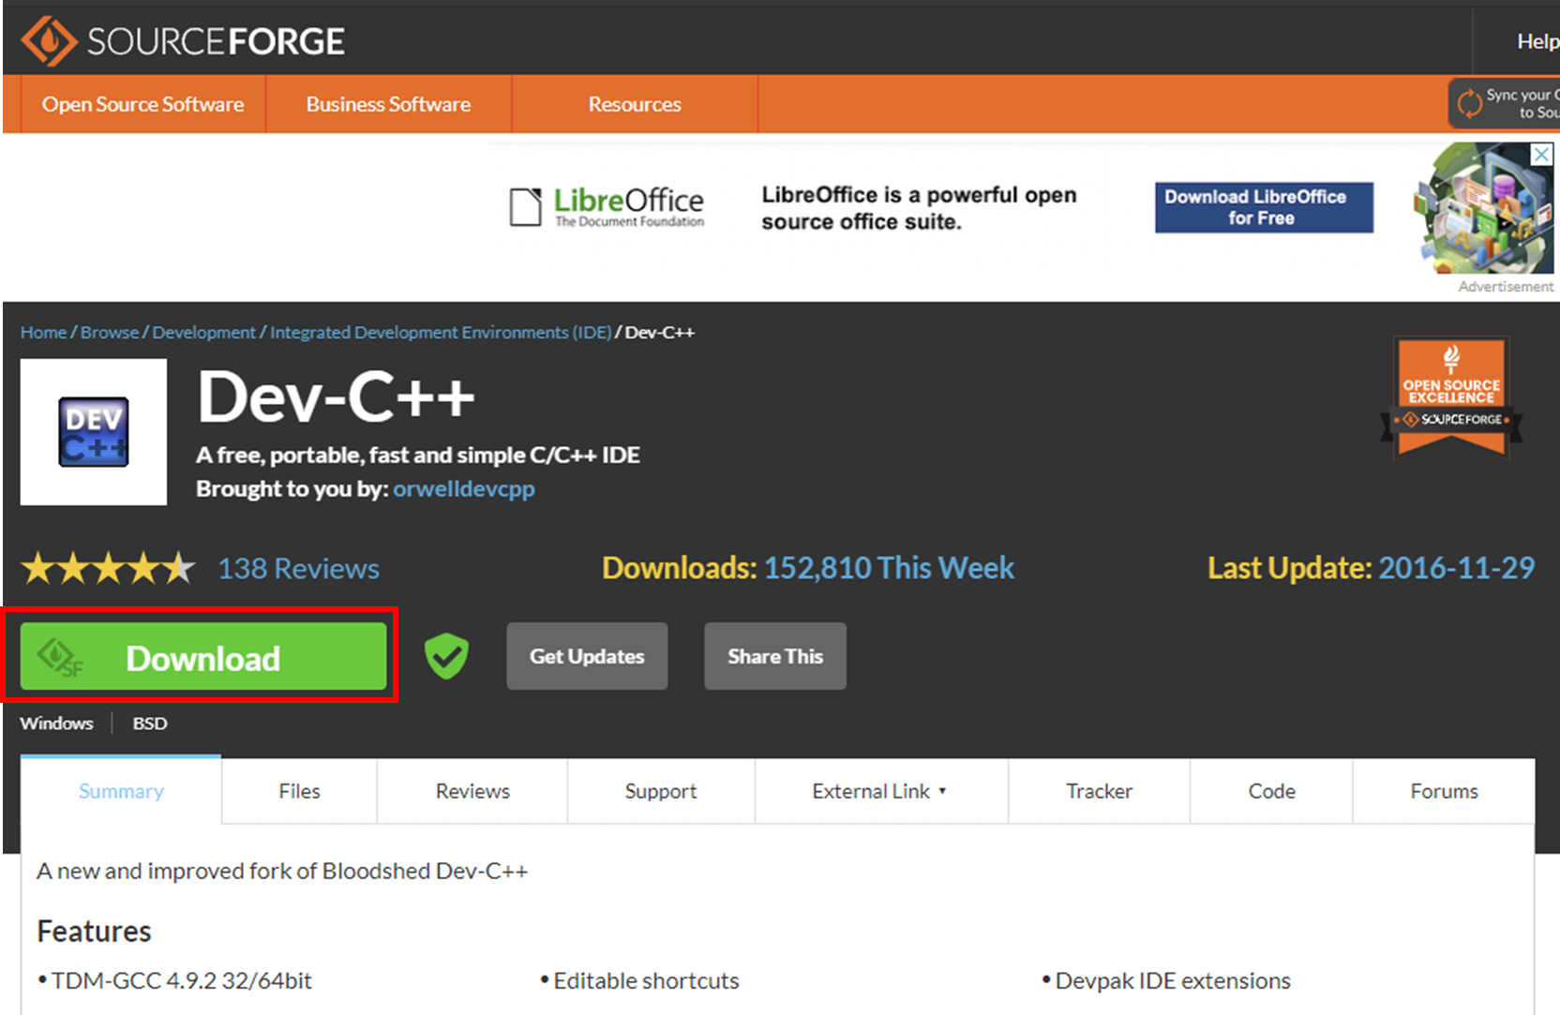Image resolution: width=1560 pixels, height=1015 pixels.
Task: Click the LibreOffice ad tagline text
Action: 919,208
